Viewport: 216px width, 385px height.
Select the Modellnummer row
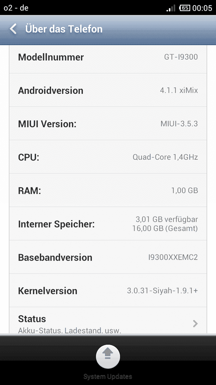108,57
